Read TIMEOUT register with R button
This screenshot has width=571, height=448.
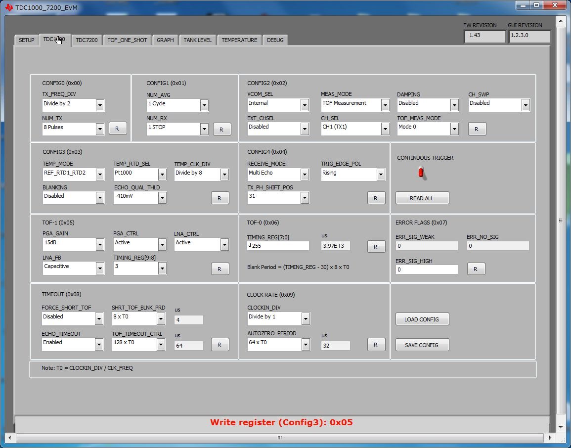(220, 345)
